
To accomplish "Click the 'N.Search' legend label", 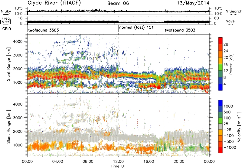I will tap(234, 11).
